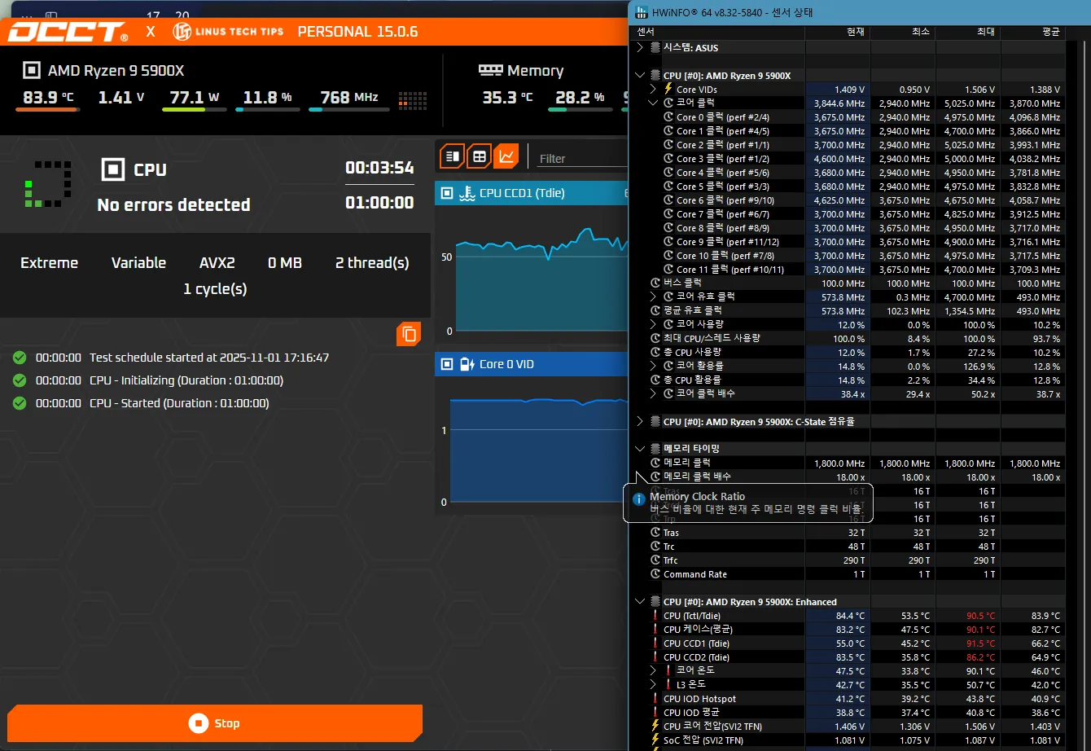Expand the 시스템: ASUS sensor group
This screenshot has height=751, width=1091.
(640, 48)
